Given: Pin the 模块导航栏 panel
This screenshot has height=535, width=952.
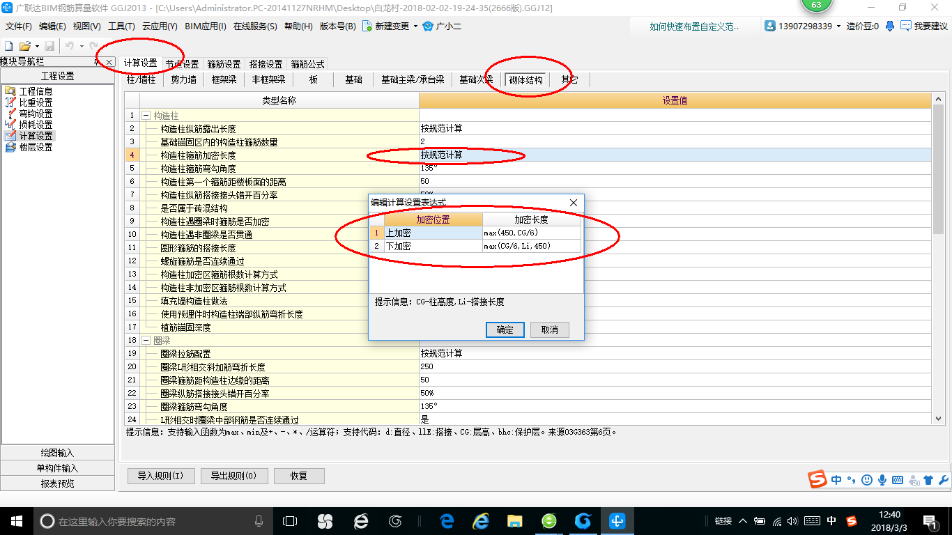Looking at the screenshot, I should (x=97, y=62).
